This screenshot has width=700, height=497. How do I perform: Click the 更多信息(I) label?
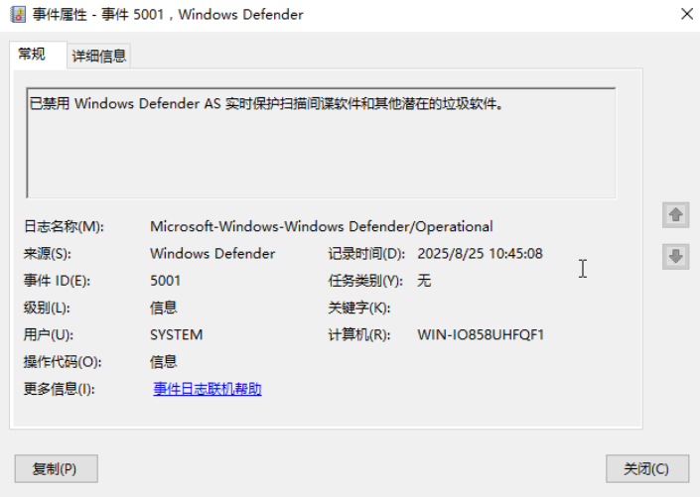point(59,389)
